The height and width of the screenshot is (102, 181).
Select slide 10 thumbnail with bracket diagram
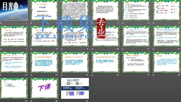point(106,36)
